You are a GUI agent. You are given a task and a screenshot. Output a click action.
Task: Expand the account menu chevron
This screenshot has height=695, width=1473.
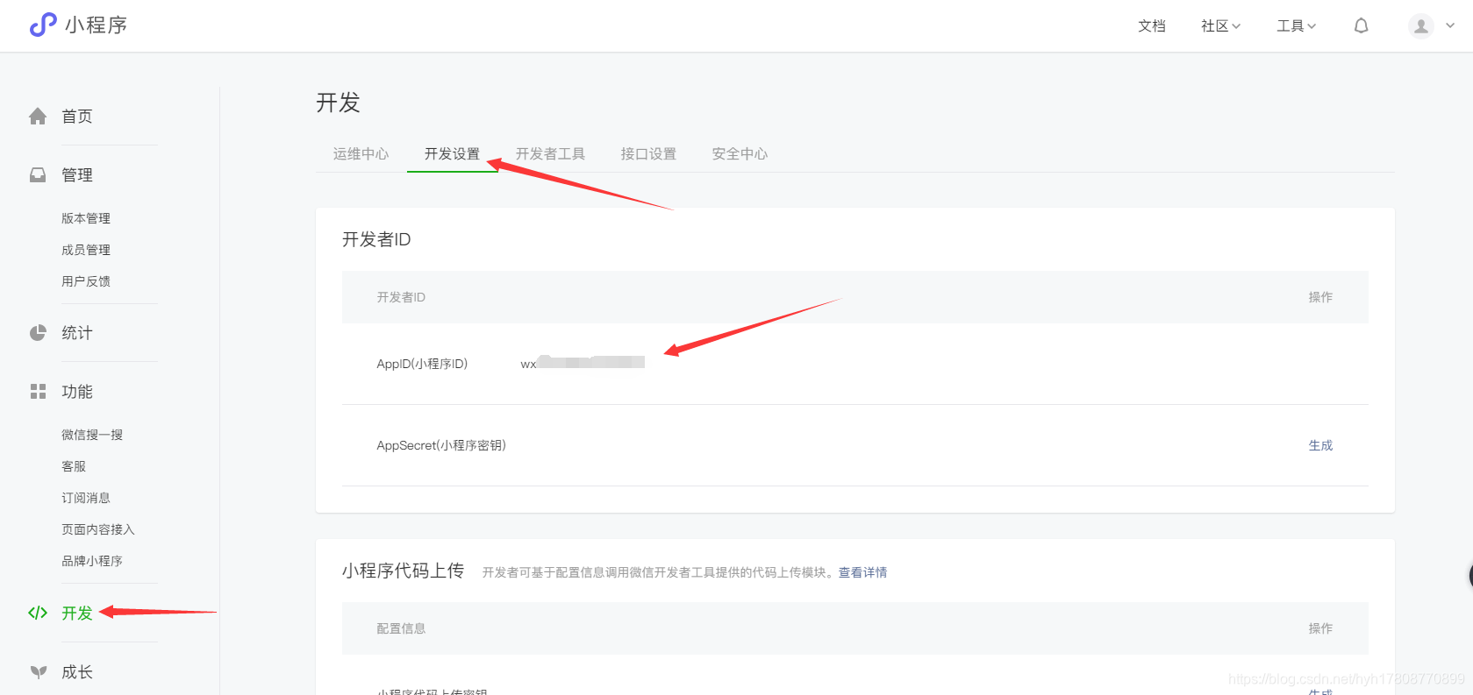click(x=1450, y=25)
